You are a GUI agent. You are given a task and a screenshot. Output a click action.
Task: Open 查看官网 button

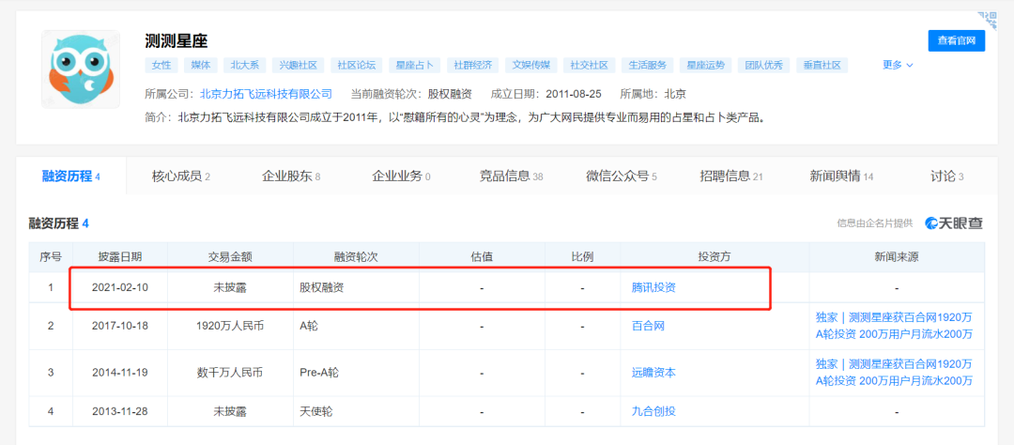[x=957, y=40]
